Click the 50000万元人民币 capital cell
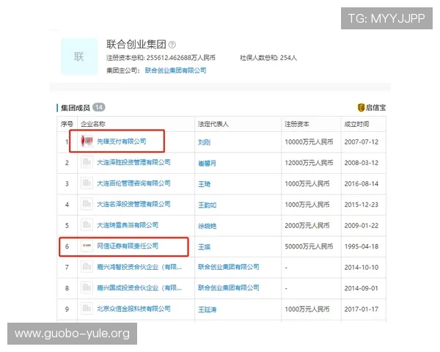The width and height of the screenshot is (440, 352). 309,246
